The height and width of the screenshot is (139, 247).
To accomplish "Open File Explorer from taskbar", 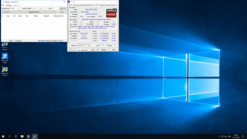I will [x=22, y=136].
